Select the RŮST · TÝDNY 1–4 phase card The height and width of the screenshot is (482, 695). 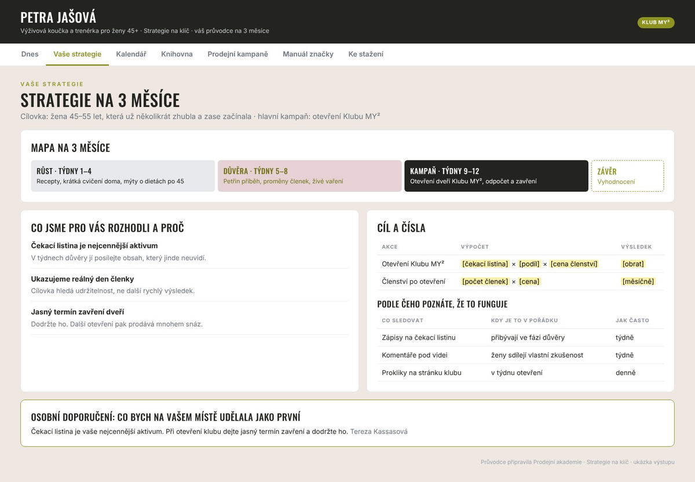pyautogui.click(x=123, y=176)
